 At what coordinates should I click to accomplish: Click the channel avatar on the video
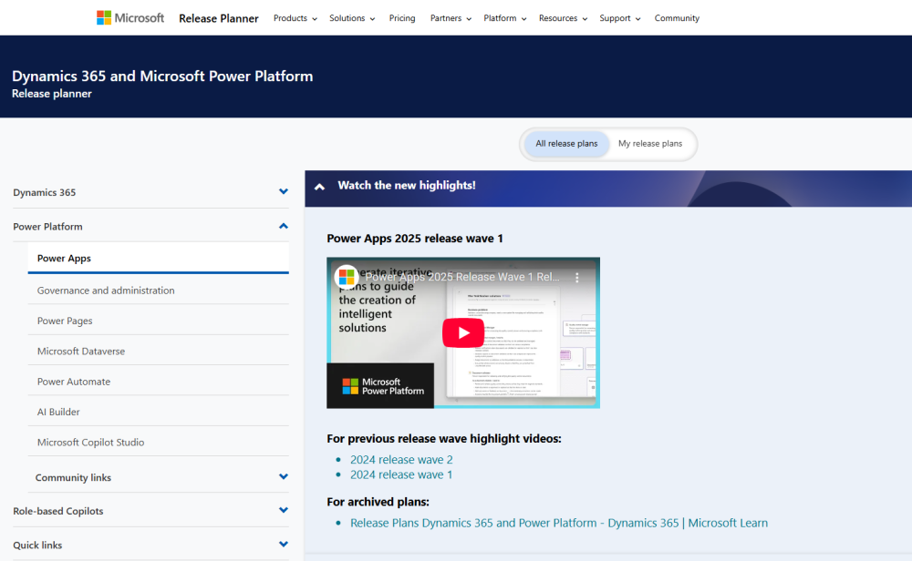tap(346, 275)
